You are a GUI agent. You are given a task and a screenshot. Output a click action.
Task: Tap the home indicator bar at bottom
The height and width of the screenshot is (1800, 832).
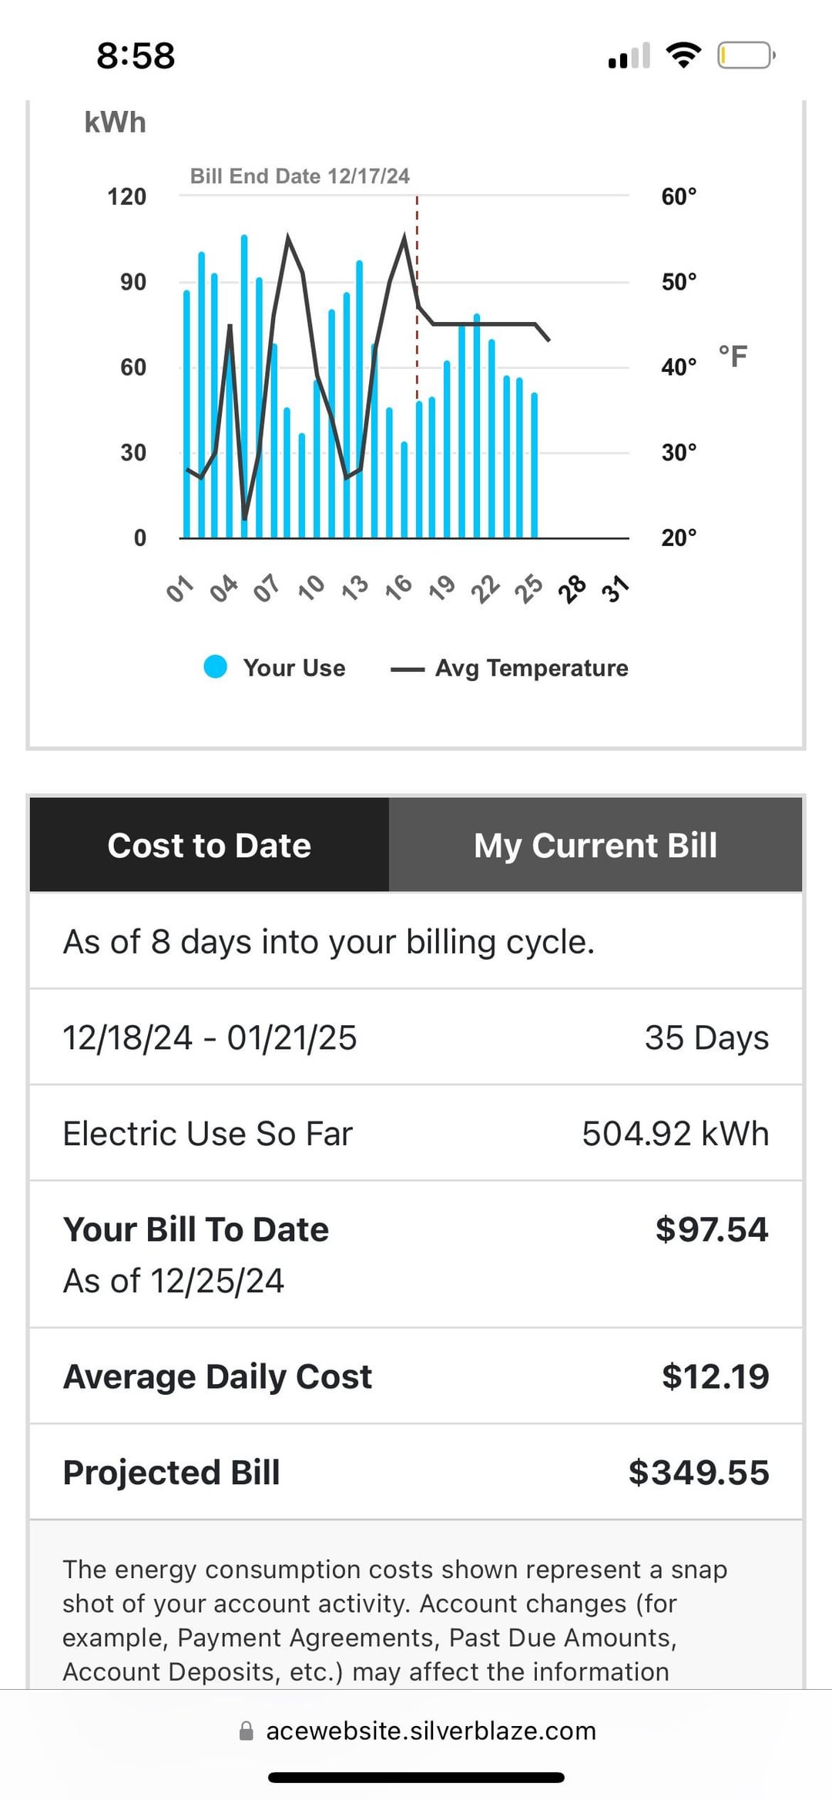[x=416, y=1778]
